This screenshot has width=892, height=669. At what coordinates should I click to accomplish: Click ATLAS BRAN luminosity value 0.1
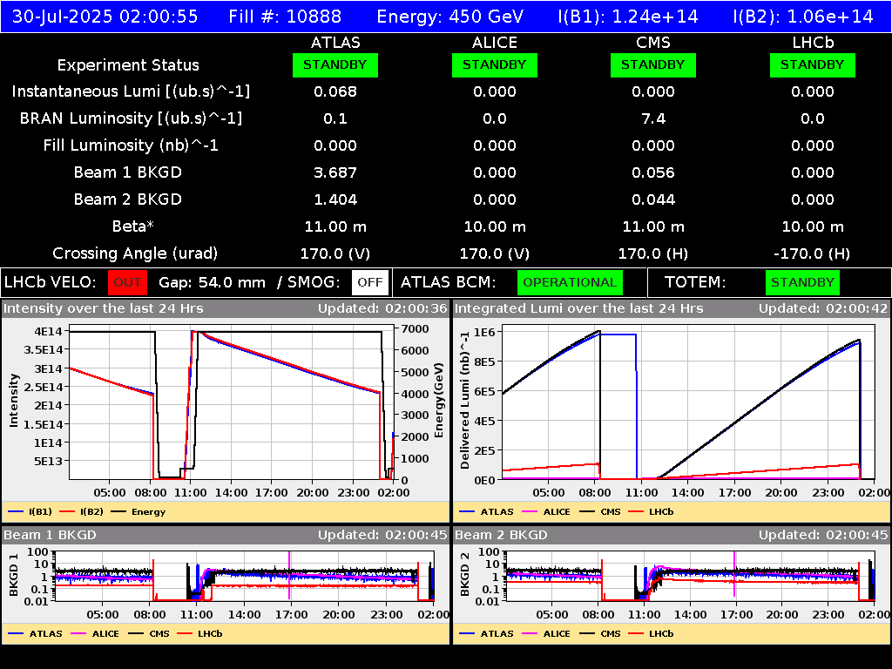pos(335,118)
